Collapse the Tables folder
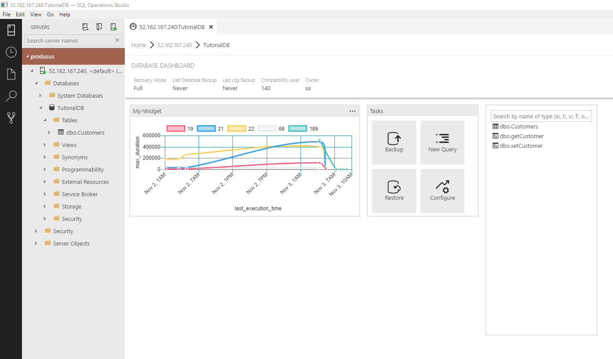The image size is (613, 359). (x=45, y=120)
